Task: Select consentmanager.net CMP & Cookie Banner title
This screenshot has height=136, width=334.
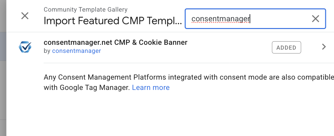Action: 115,42
